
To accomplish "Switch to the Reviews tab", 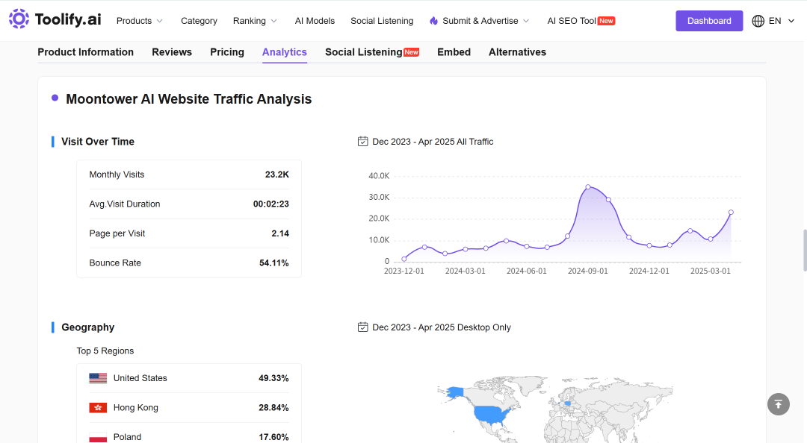I will (172, 52).
